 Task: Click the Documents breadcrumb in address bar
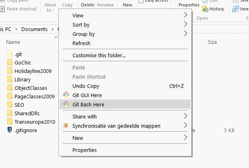[x=34, y=29]
